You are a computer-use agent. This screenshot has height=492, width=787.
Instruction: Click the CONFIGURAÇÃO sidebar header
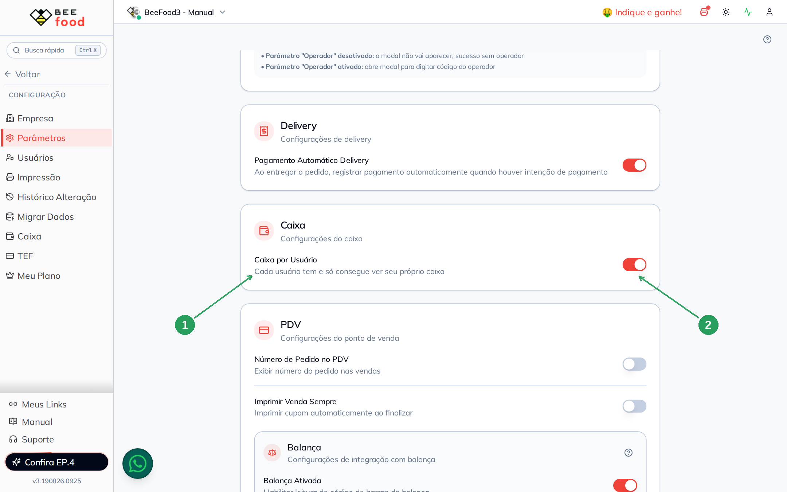tap(37, 95)
